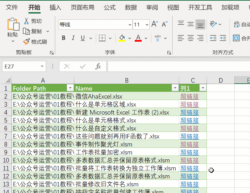This screenshot has height=193, width=250.
Task: Open fill color palette arrow
Action: tap(130, 38)
